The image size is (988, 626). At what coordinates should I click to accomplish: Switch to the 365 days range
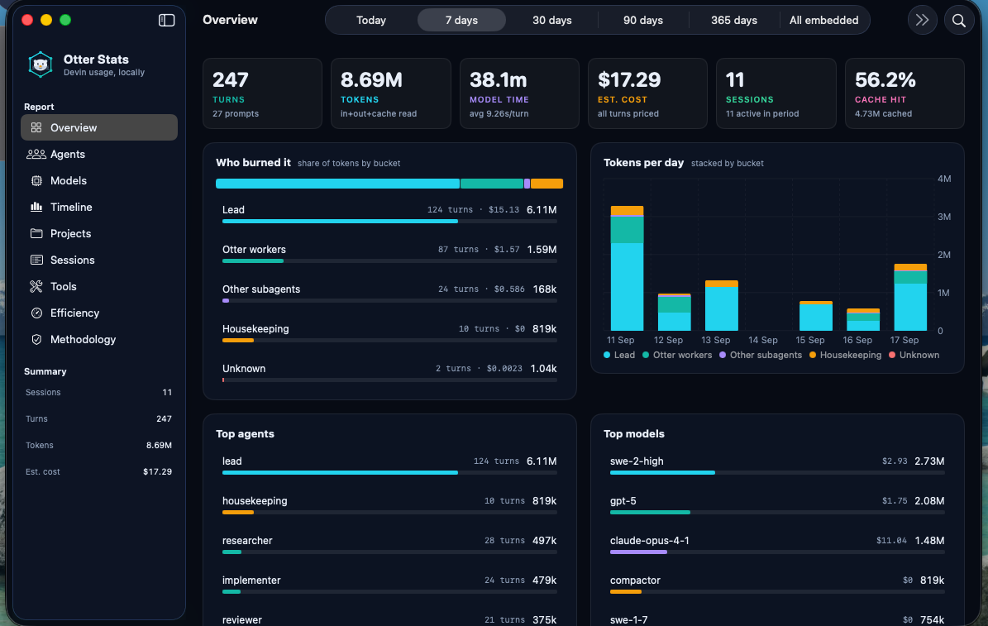pos(734,20)
